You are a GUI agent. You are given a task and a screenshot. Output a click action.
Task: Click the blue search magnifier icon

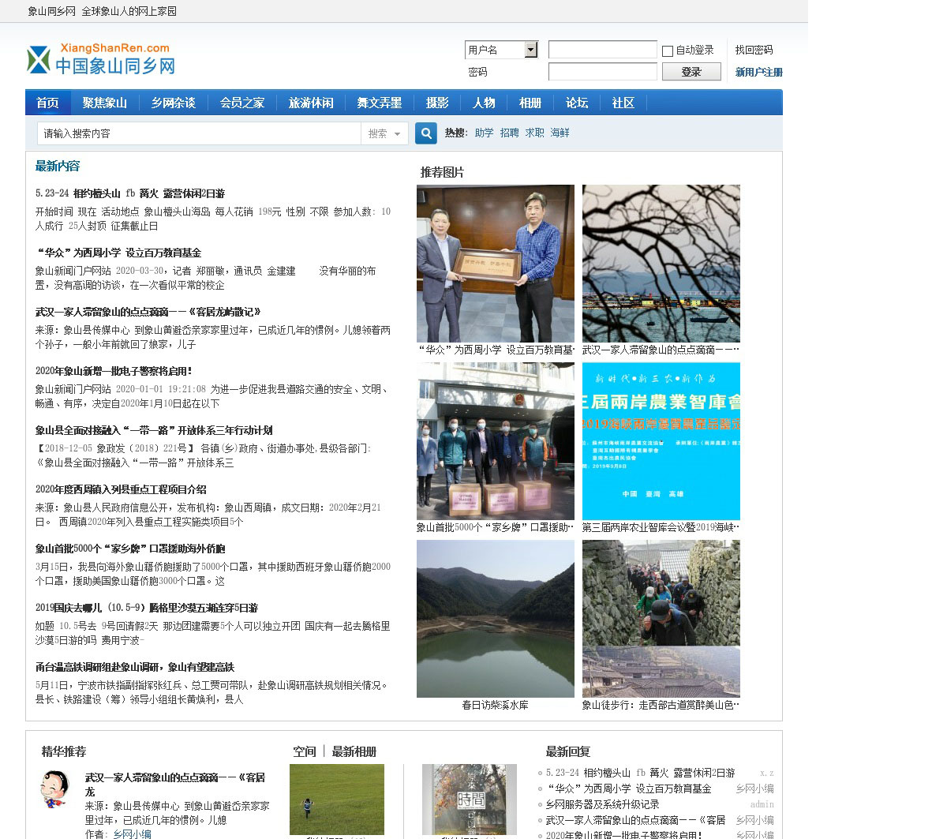click(x=426, y=133)
